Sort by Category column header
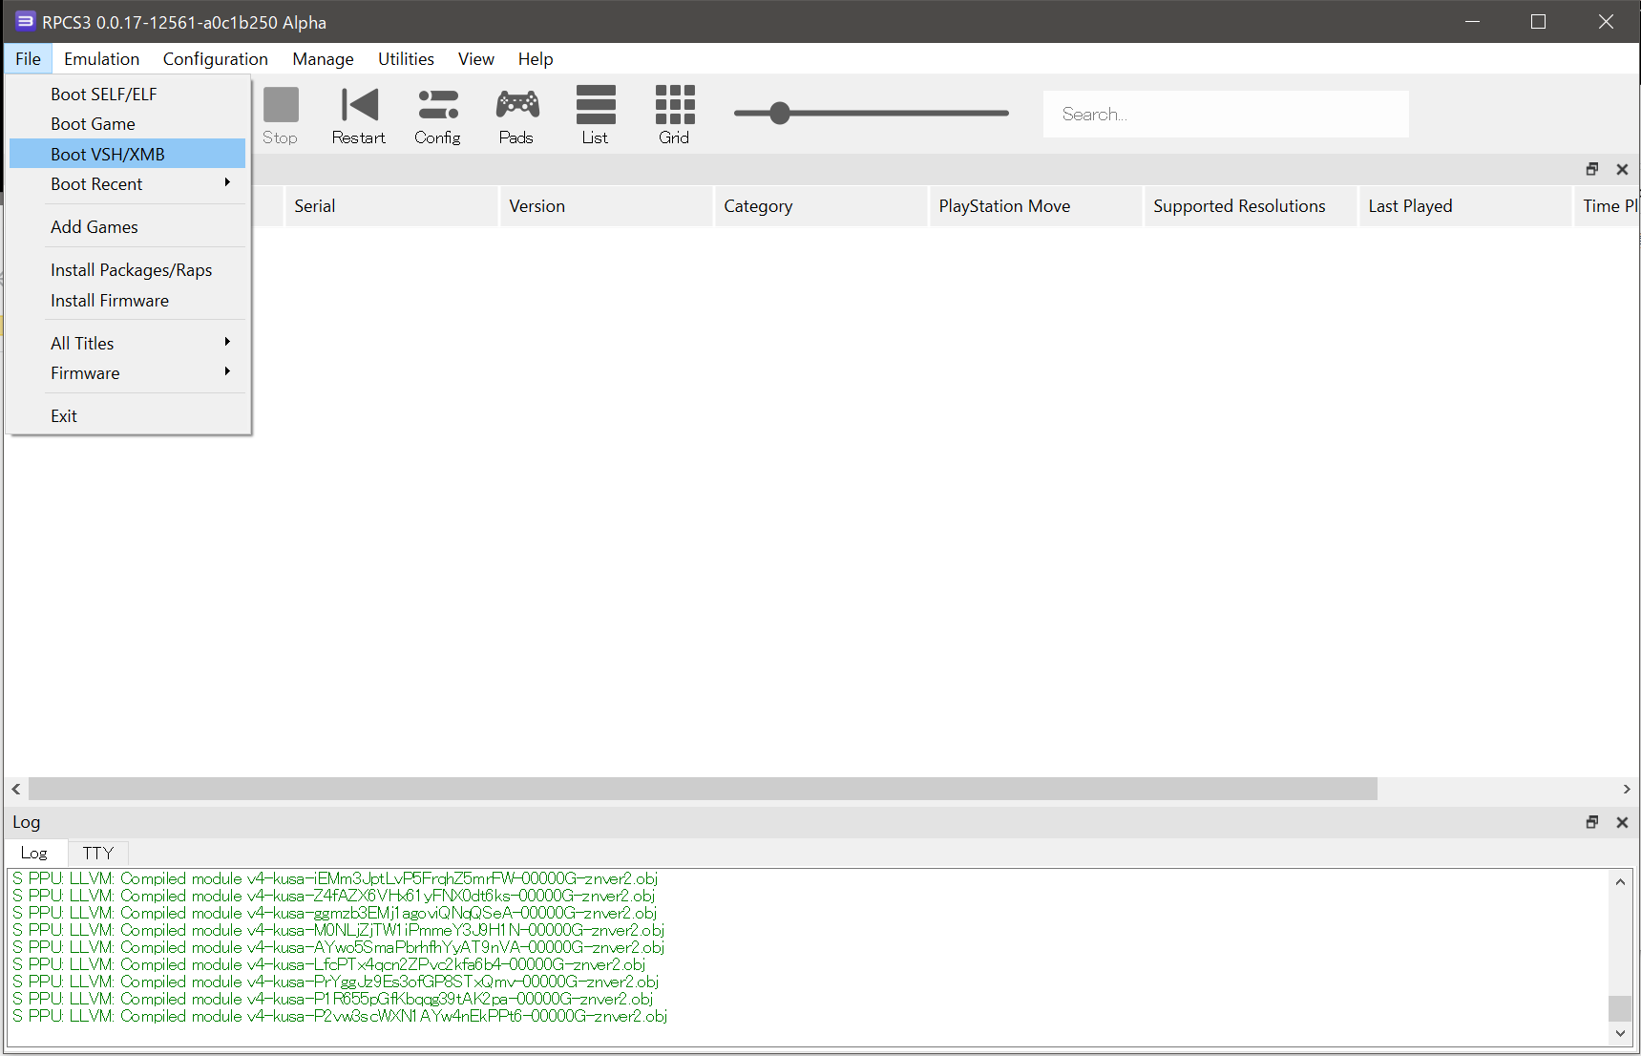1641x1056 pixels. click(821, 206)
